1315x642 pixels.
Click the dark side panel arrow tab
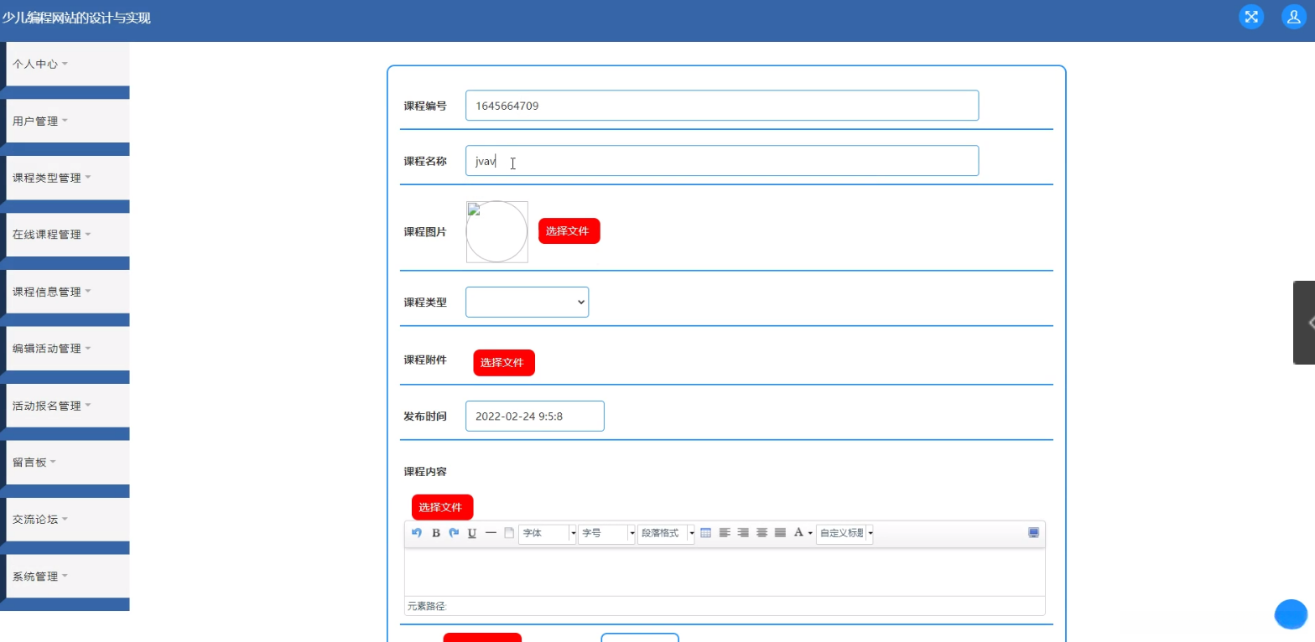click(x=1304, y=323)
